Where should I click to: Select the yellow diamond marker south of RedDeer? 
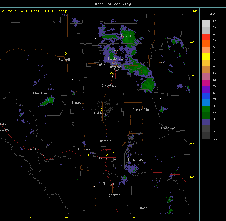(x=111, y=74)
